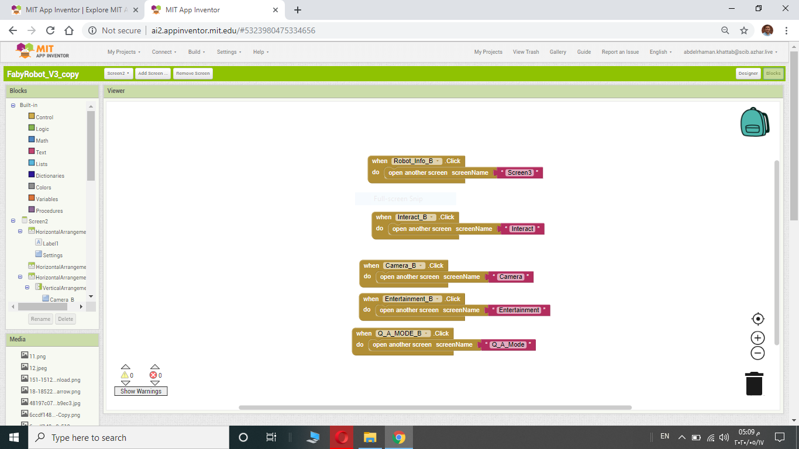The width and height of the screenshot is (799, 449).
Task: Open the Colors blocks drawer
Action: (43, 187)
